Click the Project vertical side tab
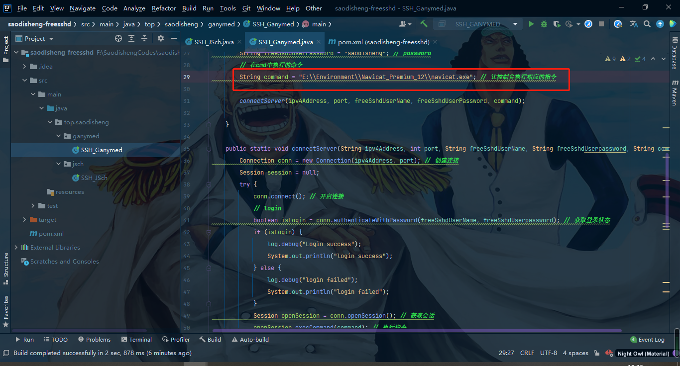 (6, 49)
